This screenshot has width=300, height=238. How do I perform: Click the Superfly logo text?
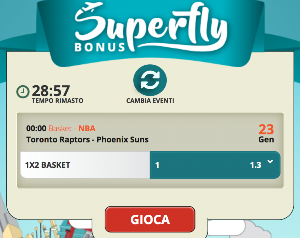151,27
